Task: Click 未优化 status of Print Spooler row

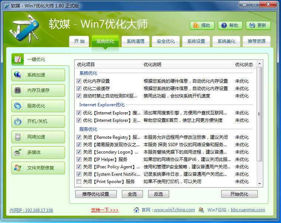Action: pyautogui.click(x=242, y=181)
